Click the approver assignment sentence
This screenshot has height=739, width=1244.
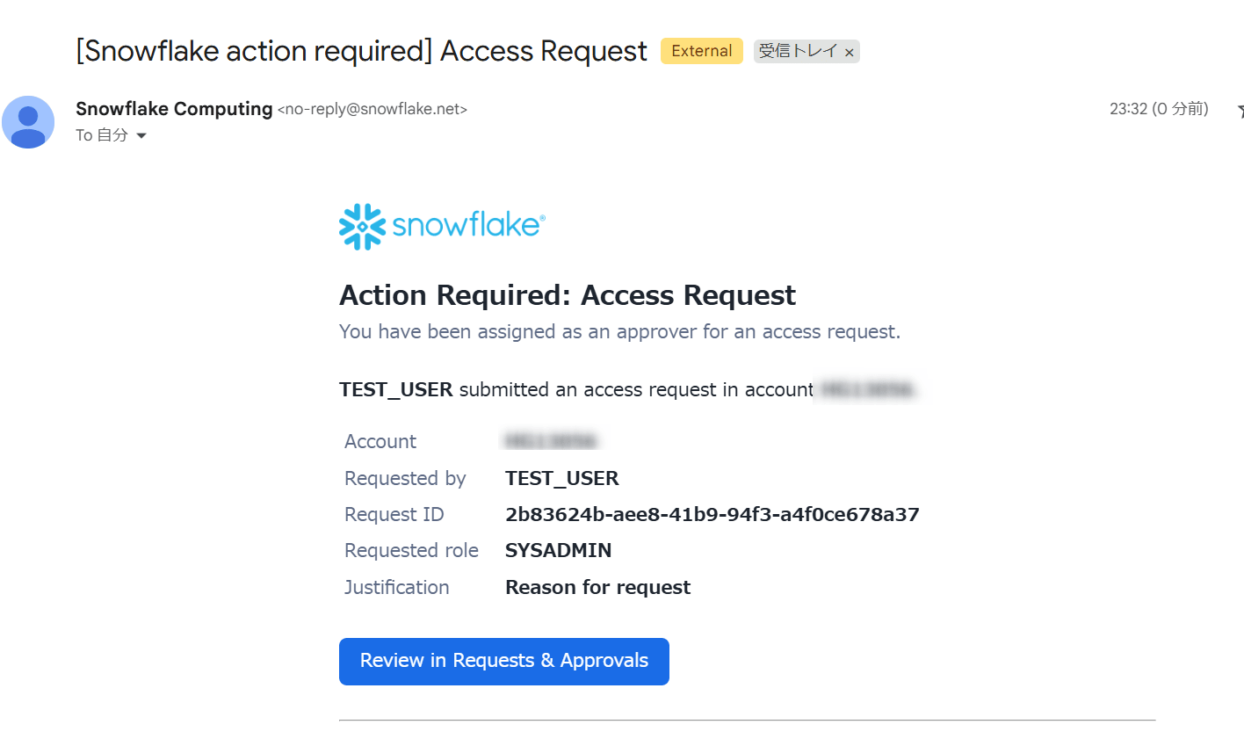620,331
